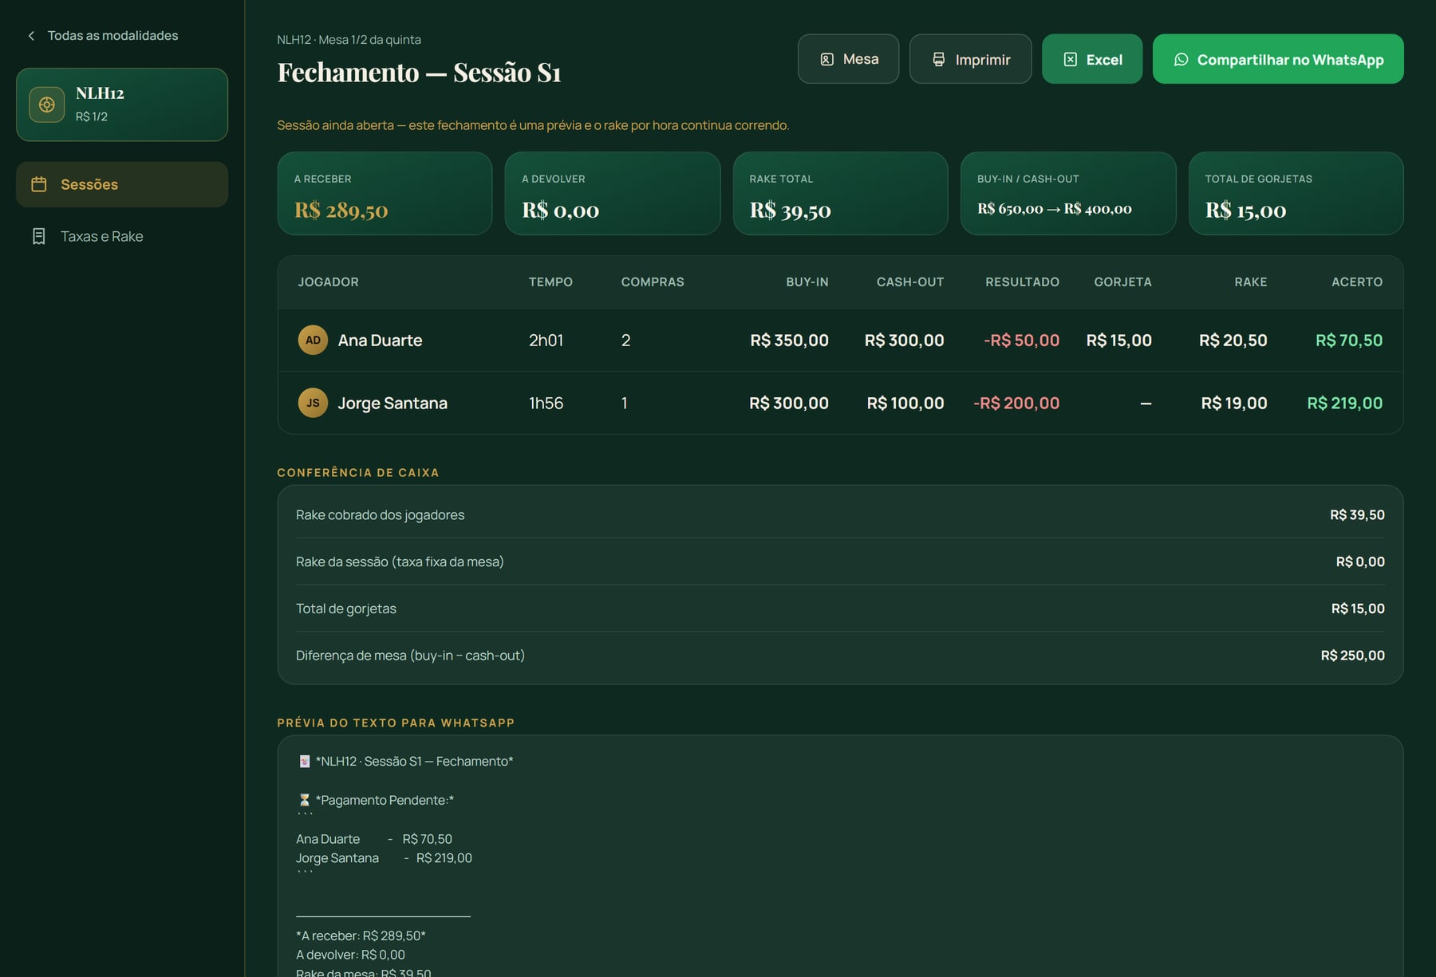Click the JOGADOR column header
This screenshot has height=977, width=1436.
328,282
